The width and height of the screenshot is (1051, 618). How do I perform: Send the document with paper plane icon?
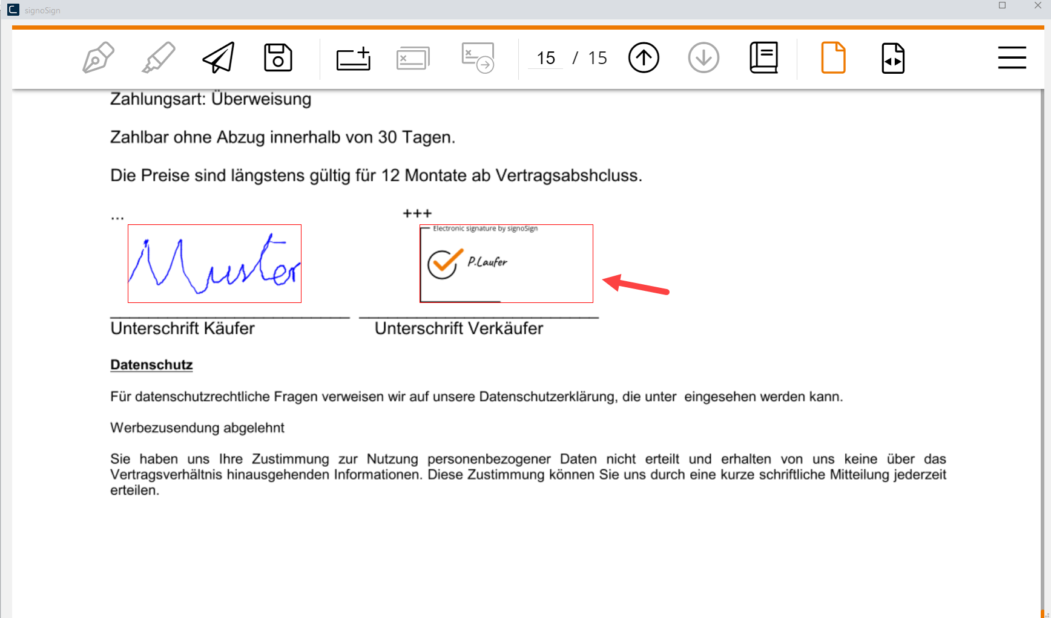219,58
